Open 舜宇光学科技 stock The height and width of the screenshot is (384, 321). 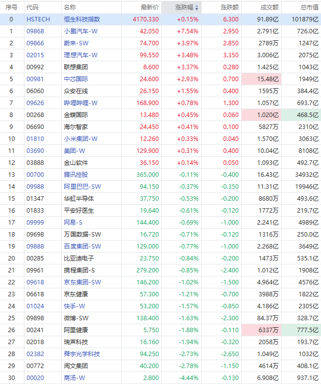(x=82, y=354)
